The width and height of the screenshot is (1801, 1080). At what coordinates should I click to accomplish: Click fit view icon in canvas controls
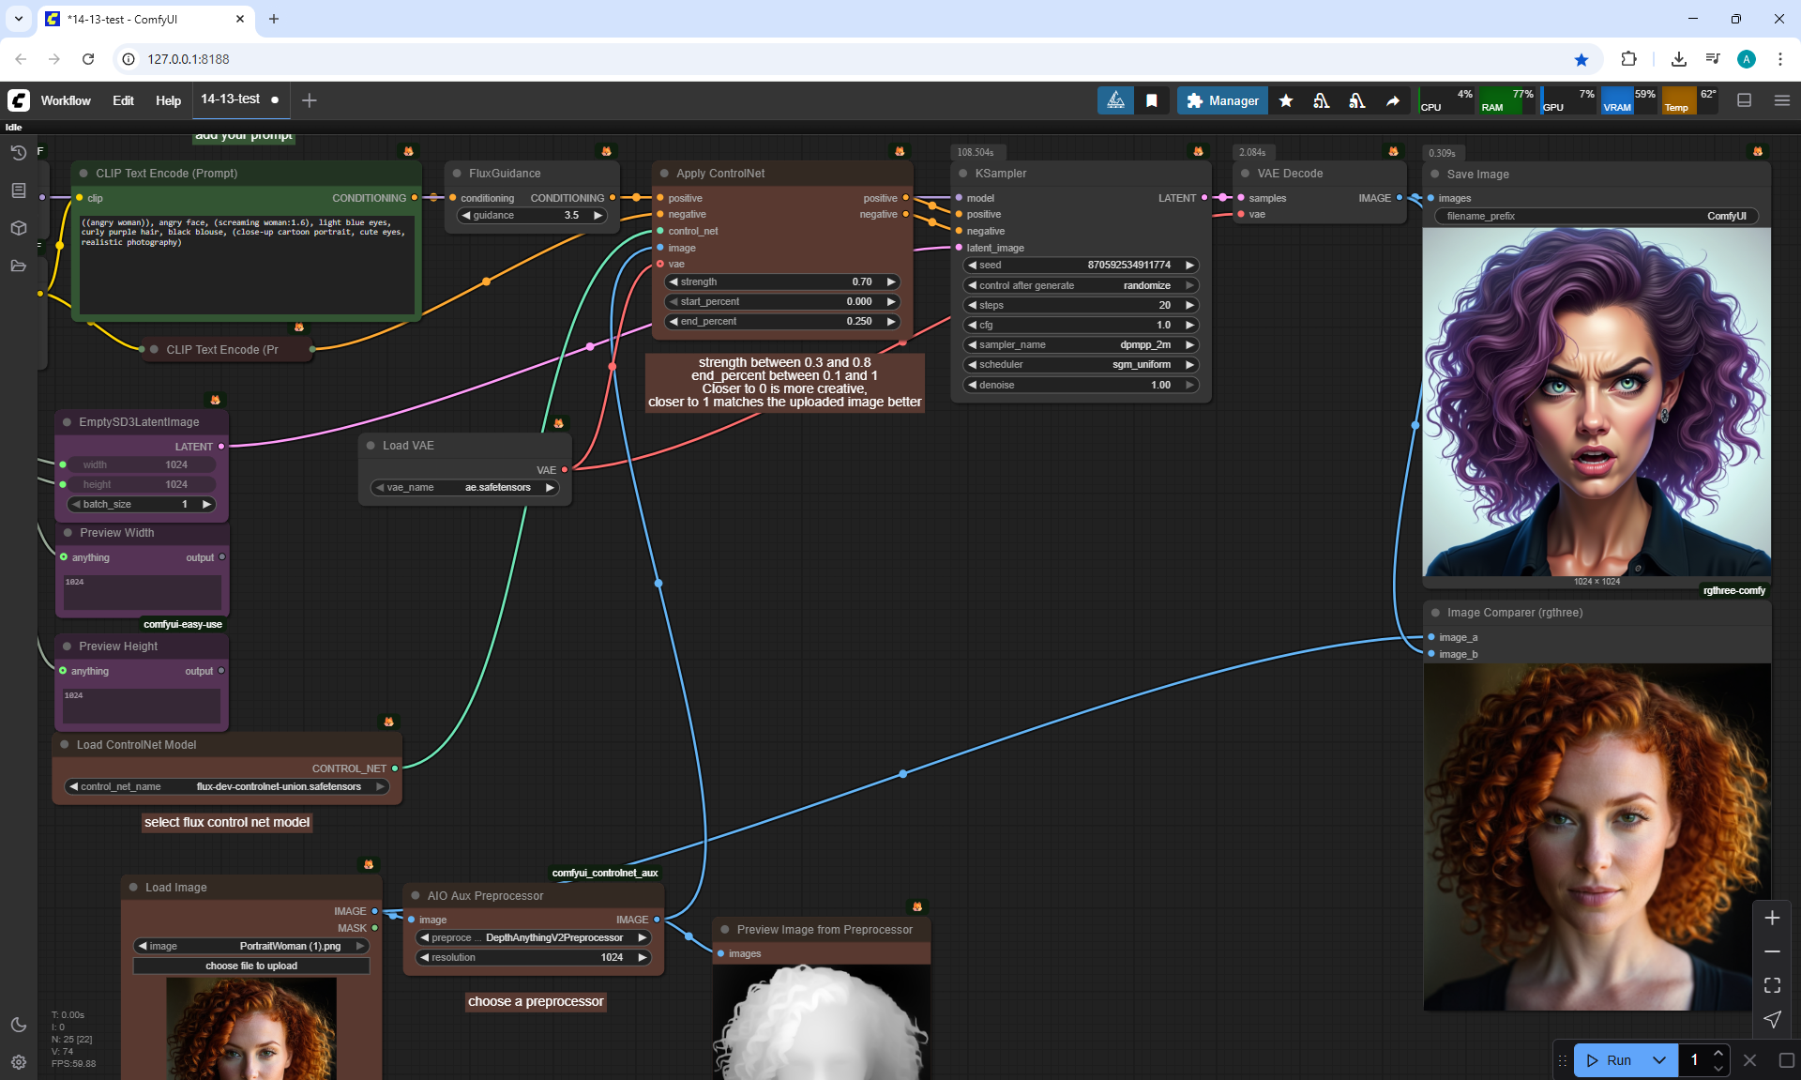tap(1772, 985)
